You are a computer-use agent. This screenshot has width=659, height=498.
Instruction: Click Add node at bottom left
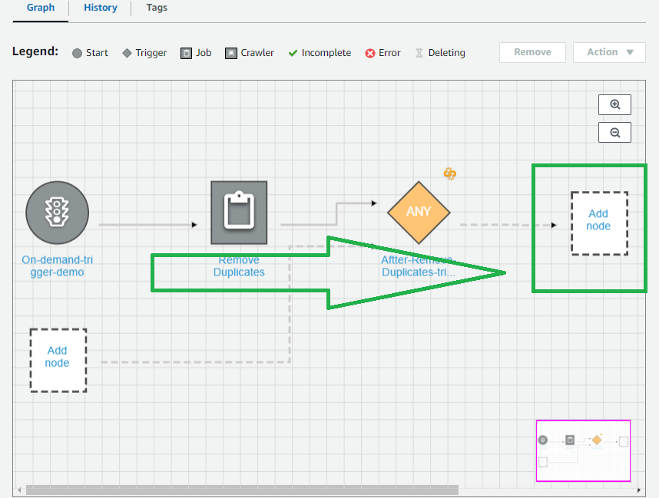58,361
